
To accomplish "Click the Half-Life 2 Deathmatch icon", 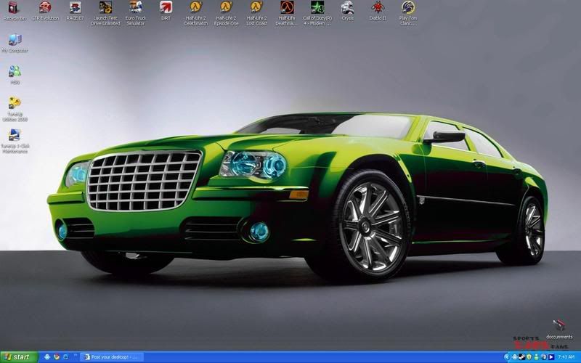I will [x=195, y=9].
